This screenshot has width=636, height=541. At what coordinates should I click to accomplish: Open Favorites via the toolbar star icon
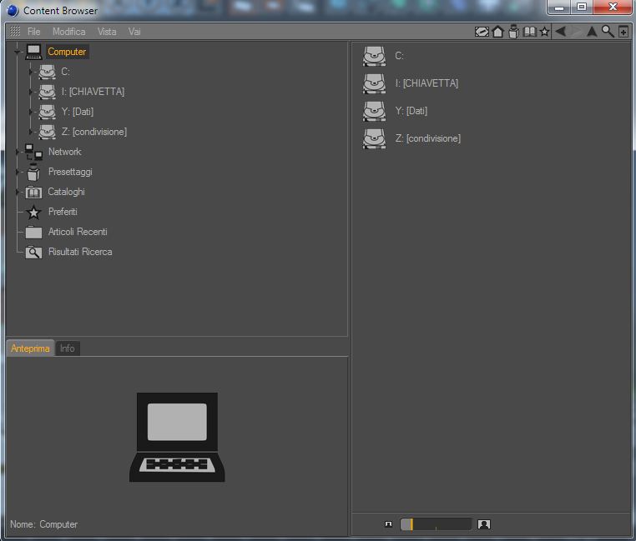point(545,32)
